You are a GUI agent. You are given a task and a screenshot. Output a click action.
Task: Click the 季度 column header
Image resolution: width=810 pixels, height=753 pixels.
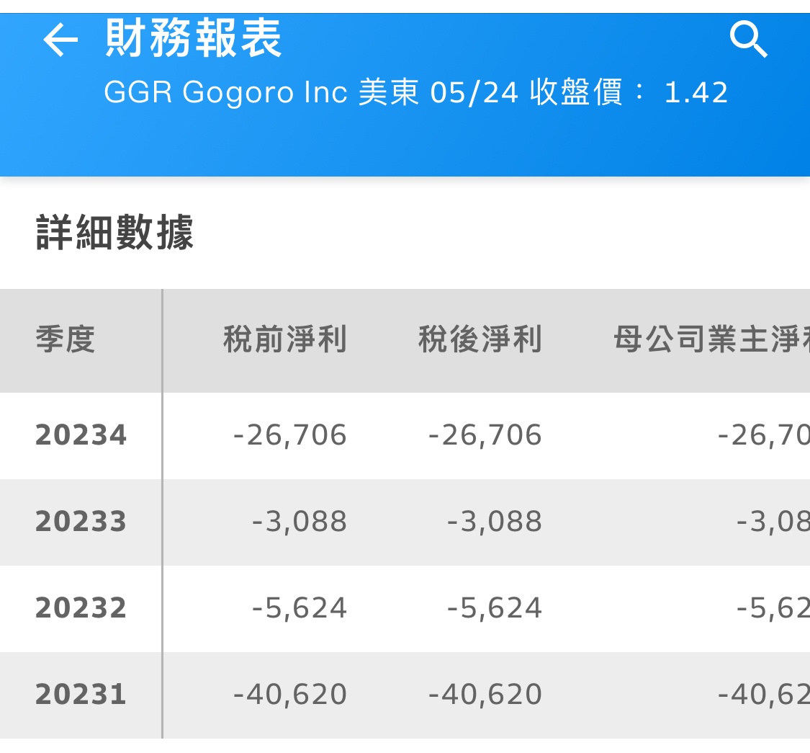tap(66, 339)
